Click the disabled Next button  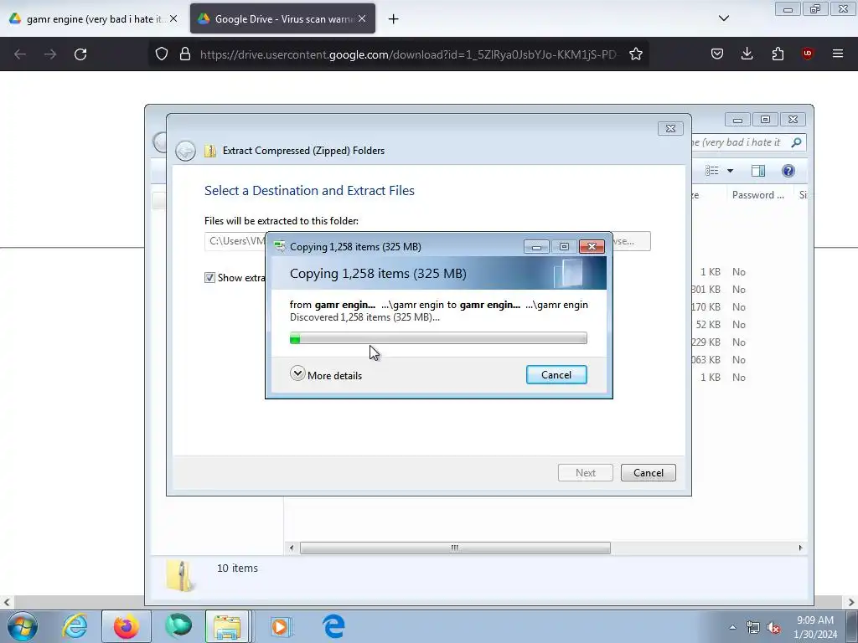[585, 472]
